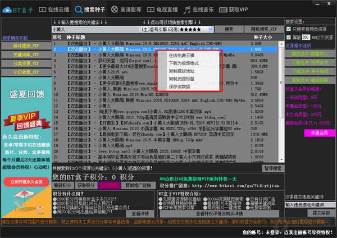Click the 今日收录_VIP sidebar button
Viewport: 337px width, 238px height.
[x=26, y=72]
